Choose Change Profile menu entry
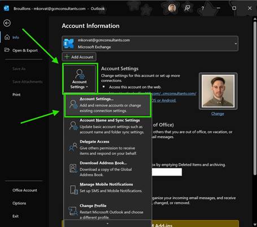The height and width of the screenshot is (227, 257). coord(107,211)
